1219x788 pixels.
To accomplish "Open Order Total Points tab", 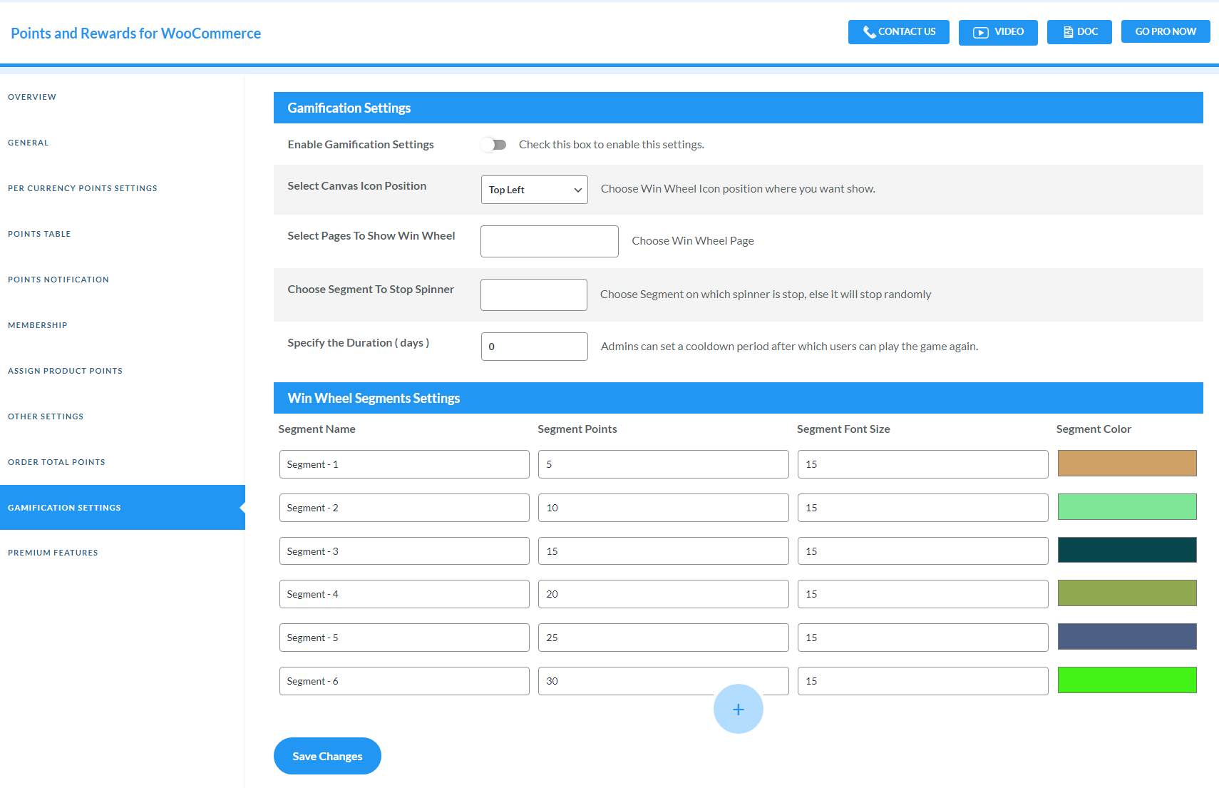I will 56,462.
